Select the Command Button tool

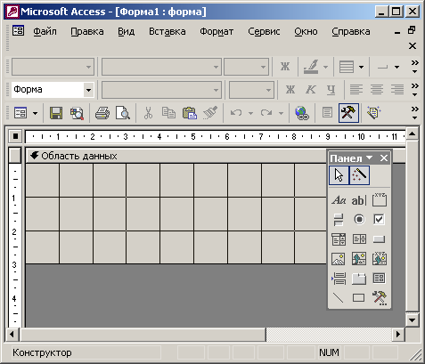(380, 239)
